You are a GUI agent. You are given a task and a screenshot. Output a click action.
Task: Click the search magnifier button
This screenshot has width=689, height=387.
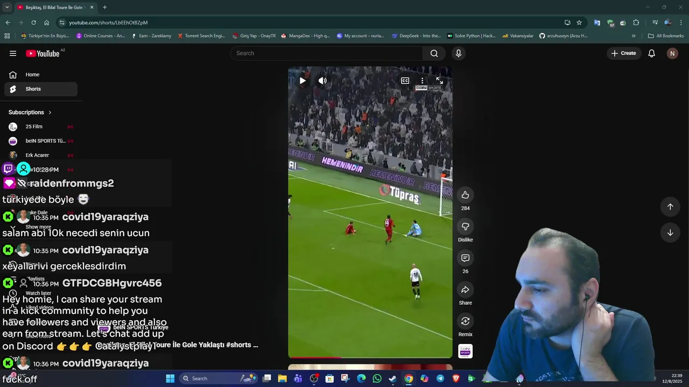click(x=434, y=53)
